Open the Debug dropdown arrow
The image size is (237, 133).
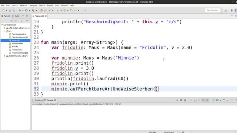pyautogui.click(x=23, y=10)
